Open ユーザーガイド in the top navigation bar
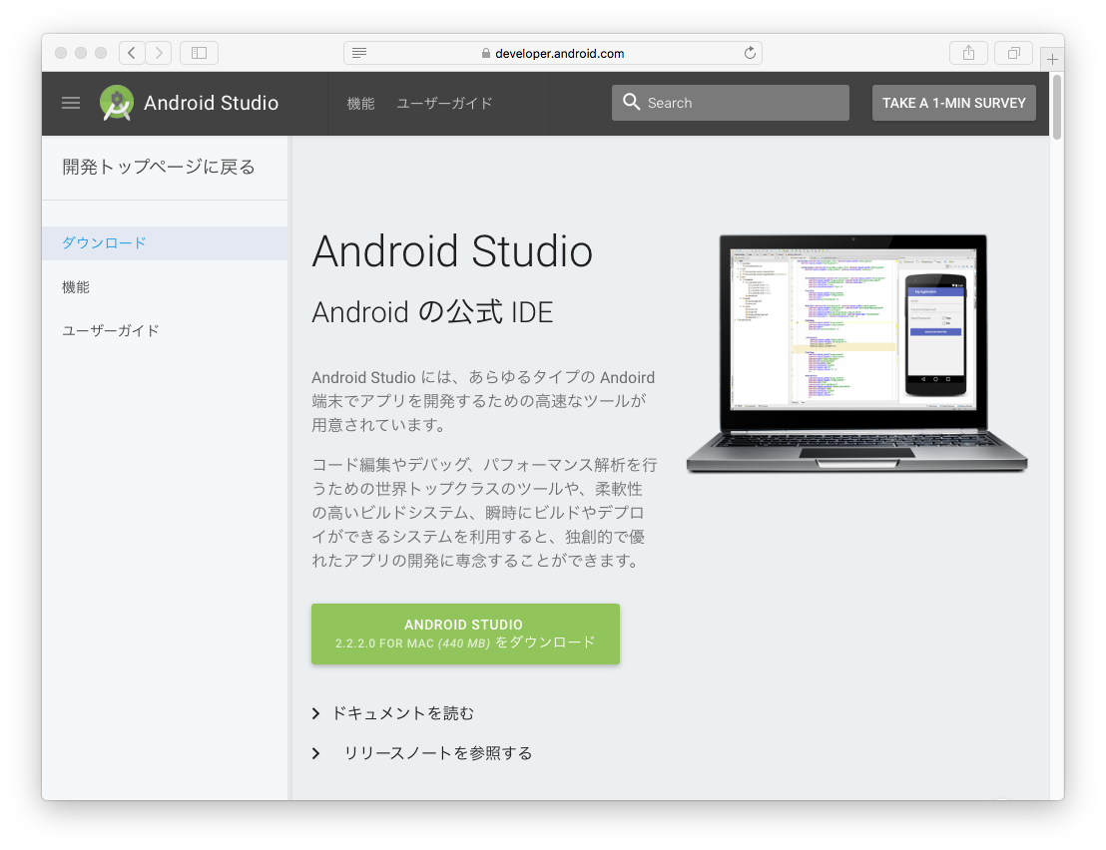 (x=444, y=104)
